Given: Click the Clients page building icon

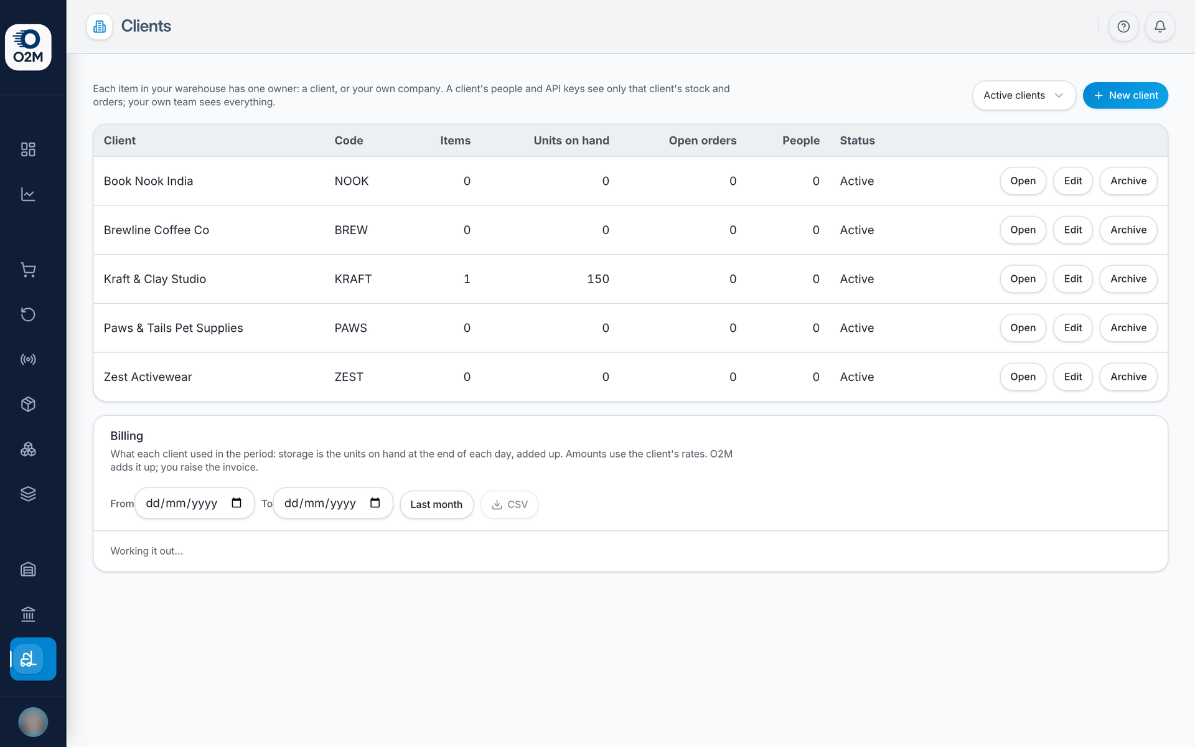Looking at the screenshot, I should tap(100, 27).
